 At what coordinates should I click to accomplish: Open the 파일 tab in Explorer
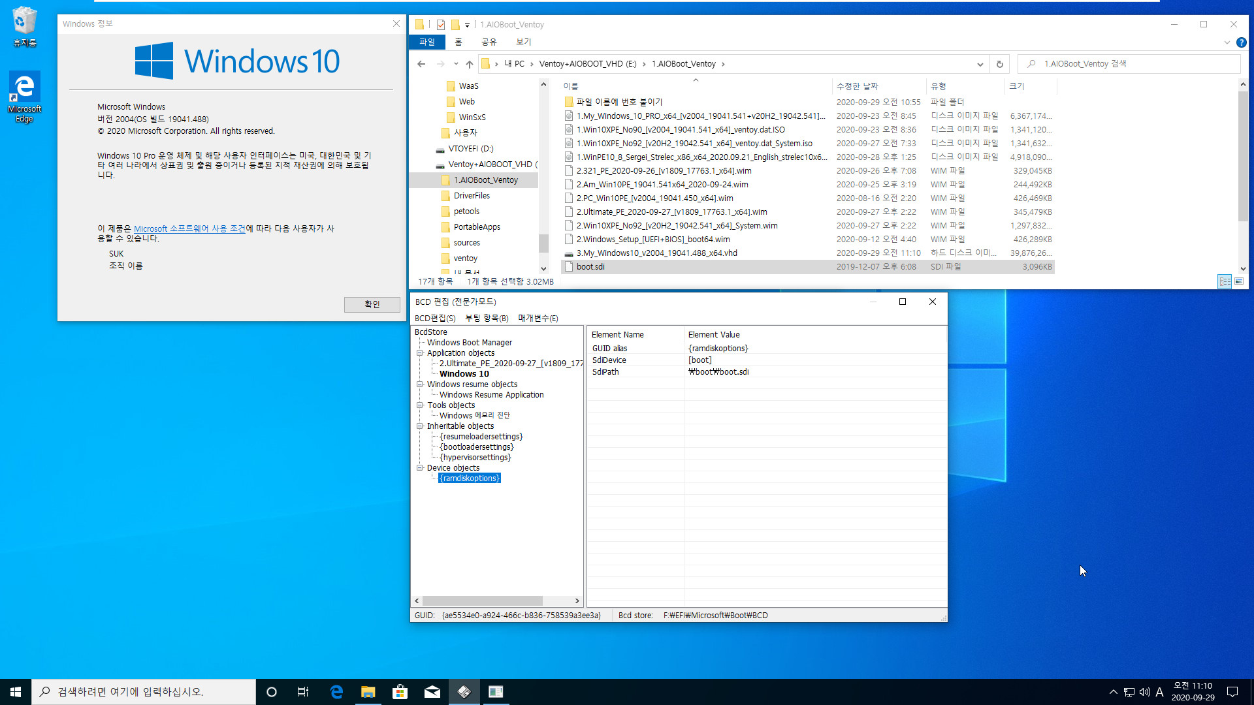427,42
